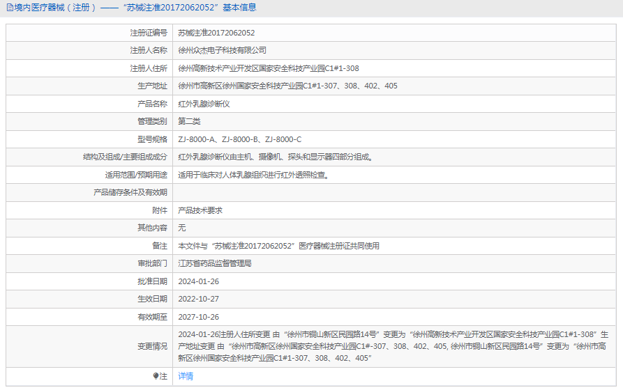Click the 其他内容 label
Screen dimensions: 623x390
[x=153, y=228]
